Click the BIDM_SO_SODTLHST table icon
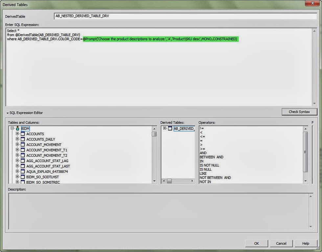 (x=23, y=177)
